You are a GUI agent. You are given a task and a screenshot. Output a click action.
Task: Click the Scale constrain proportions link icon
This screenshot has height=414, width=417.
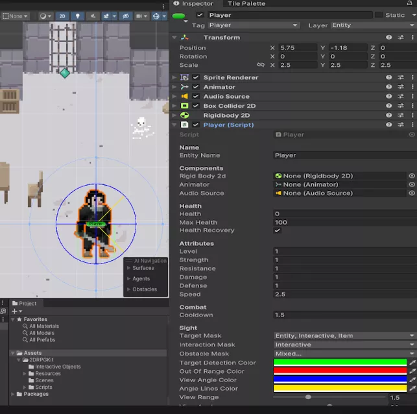pos(261,65)
